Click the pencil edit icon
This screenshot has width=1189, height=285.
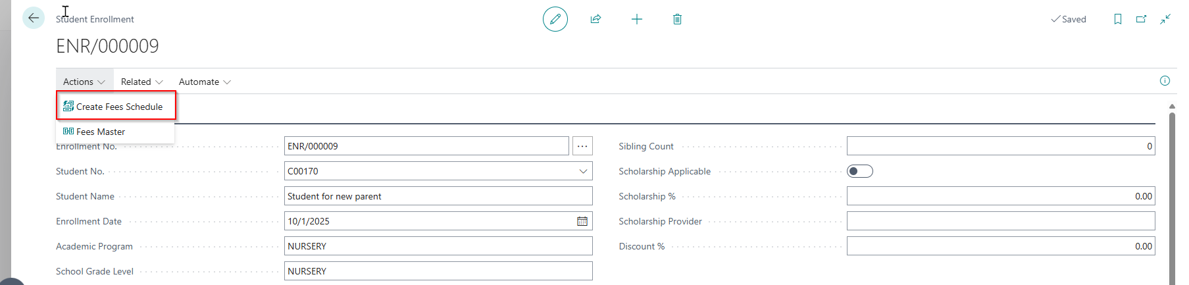555,19
